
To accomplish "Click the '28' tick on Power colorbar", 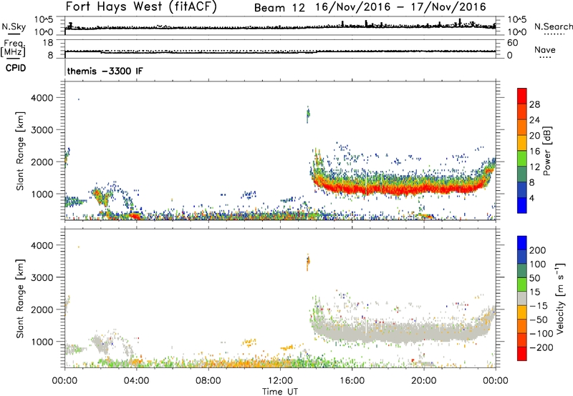I will [x=534, y=104].
